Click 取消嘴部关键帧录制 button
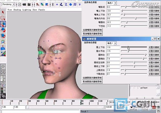 pos(92,34)
